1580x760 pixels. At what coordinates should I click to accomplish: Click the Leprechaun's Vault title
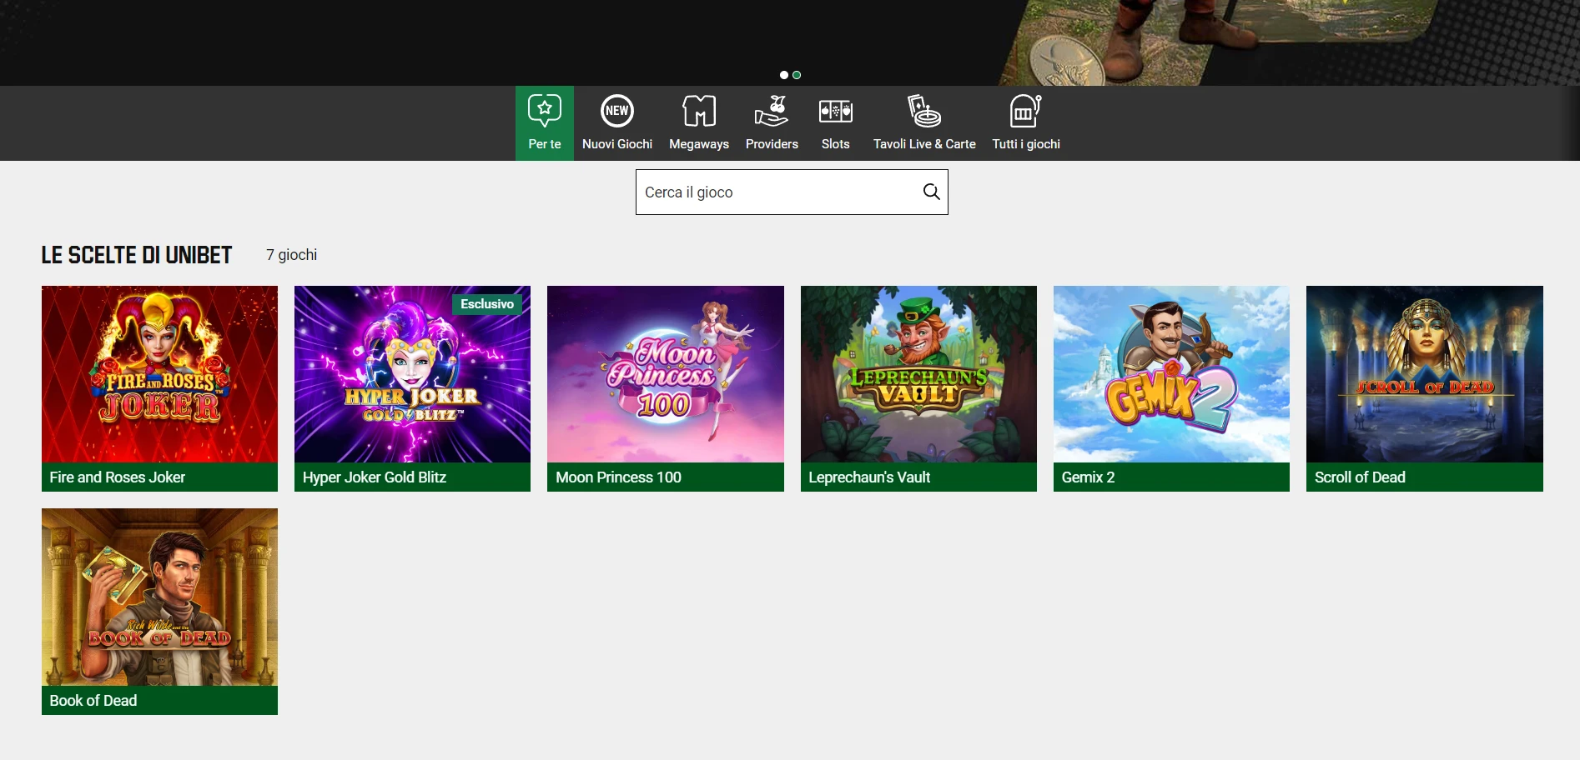[869, 477]
